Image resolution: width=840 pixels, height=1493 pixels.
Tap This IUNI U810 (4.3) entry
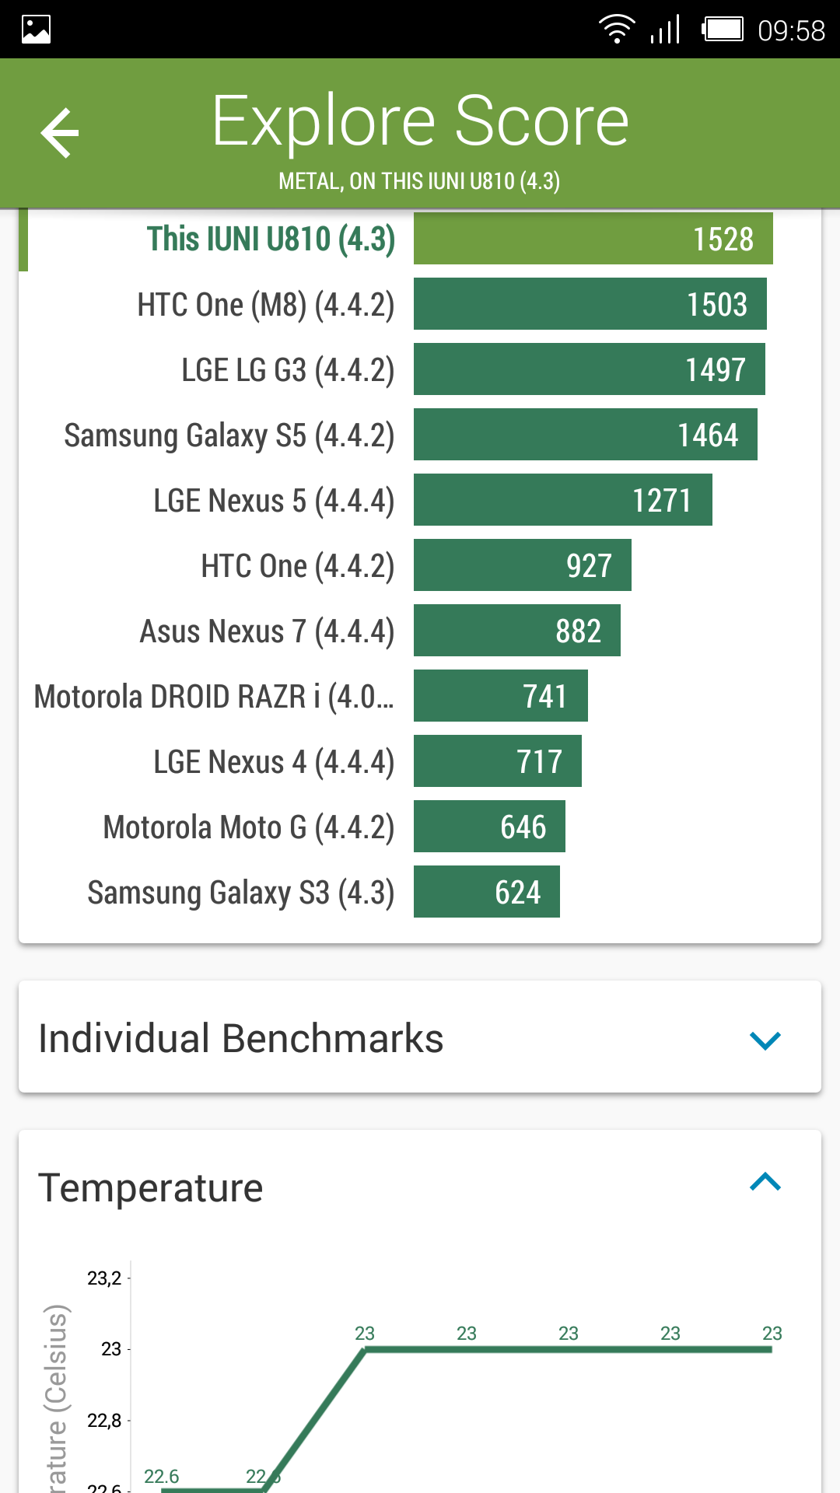[x=271, y=239]
